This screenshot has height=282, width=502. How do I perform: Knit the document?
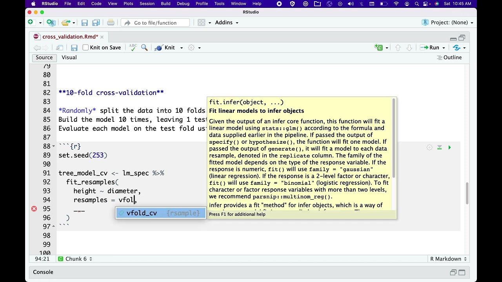(x=165, y=48)
